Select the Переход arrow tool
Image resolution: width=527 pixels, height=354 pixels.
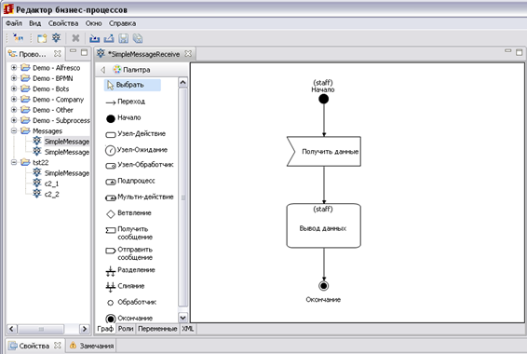[126, 102]
